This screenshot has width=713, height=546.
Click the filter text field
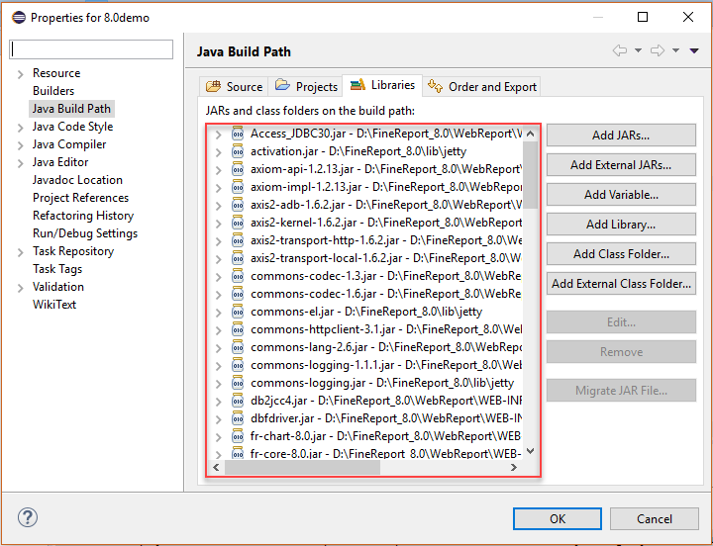tap(91, 49)
